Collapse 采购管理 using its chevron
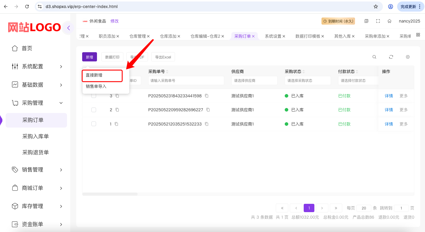 tap(61, 103)
